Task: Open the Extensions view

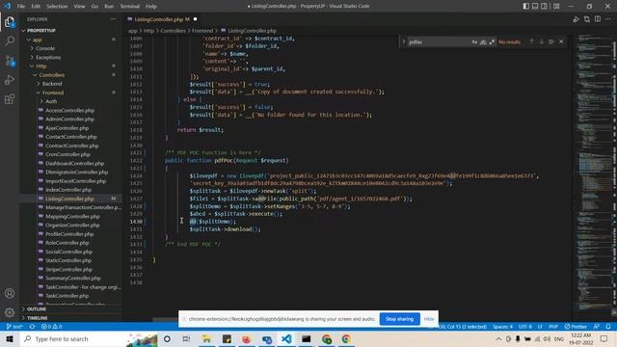Action: tap(10, 98)
